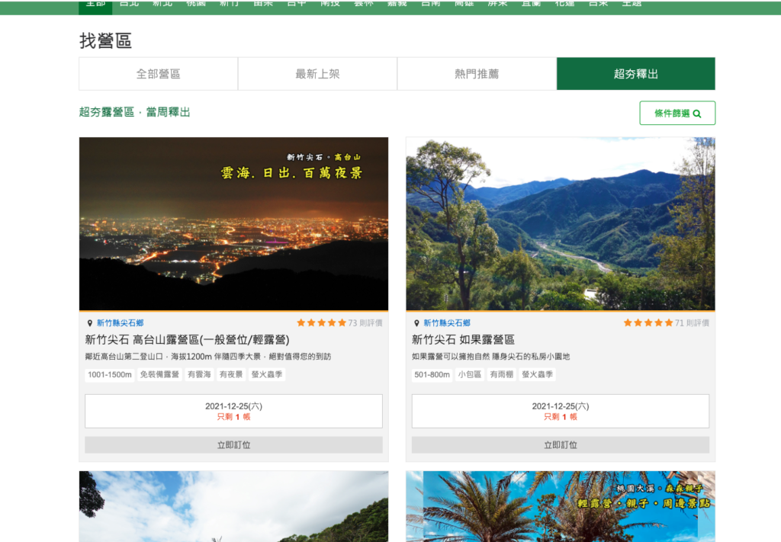Image resolution: width=781 pixels, height=542 pixels.
Task: Click the star rating on 如果露營區 card
Action: (x=648, y=323)
